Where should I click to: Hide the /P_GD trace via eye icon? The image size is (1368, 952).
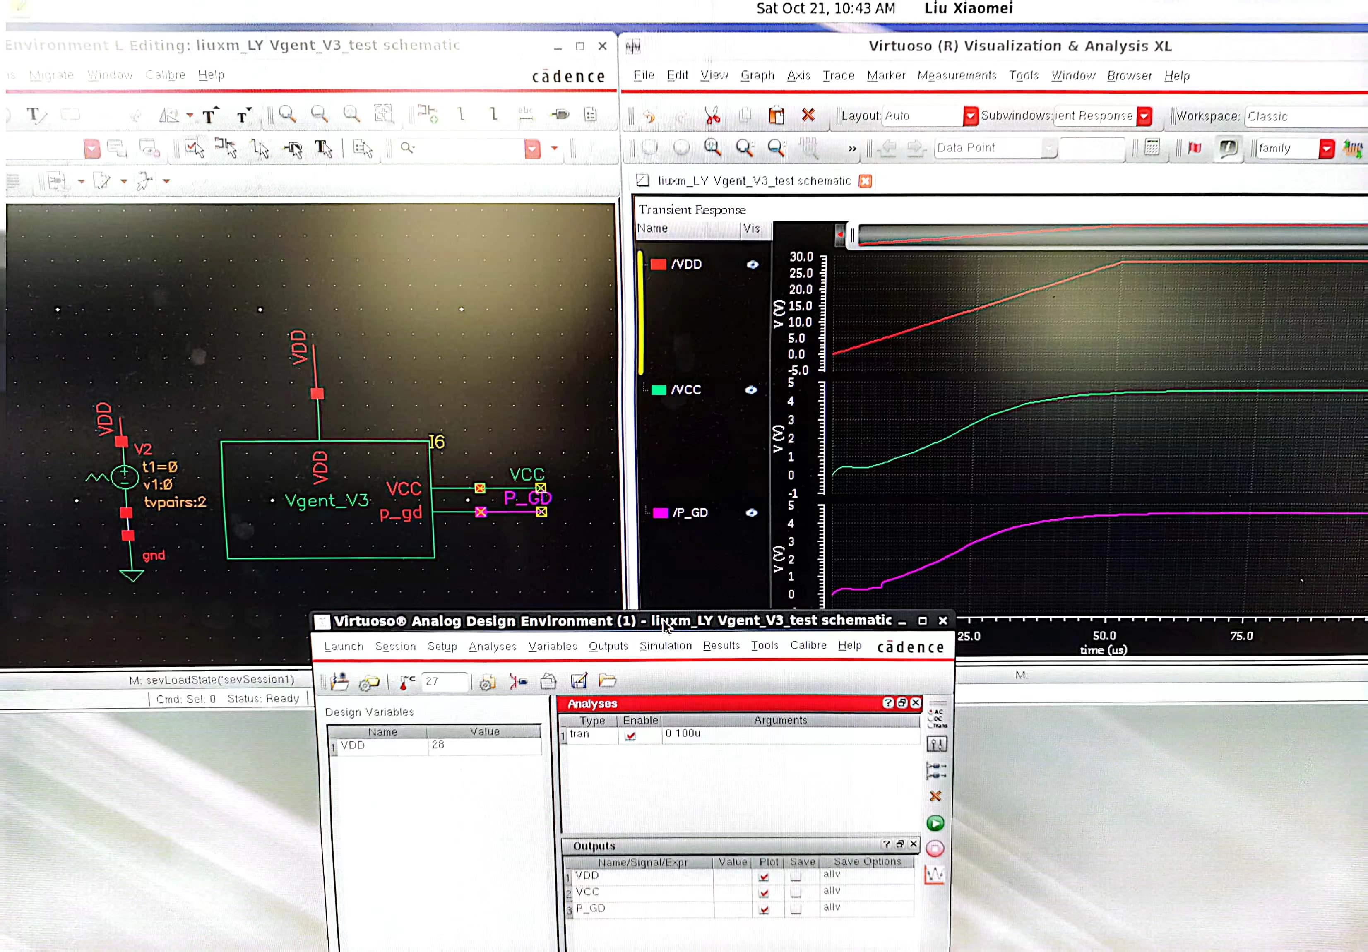751,512
